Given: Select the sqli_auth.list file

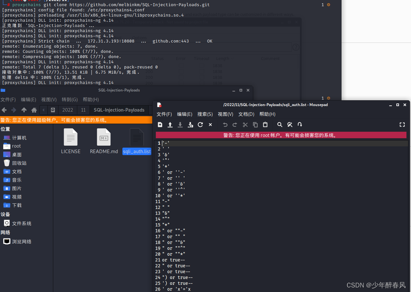Looking at the screenshot, I should [x=137, y=141].
